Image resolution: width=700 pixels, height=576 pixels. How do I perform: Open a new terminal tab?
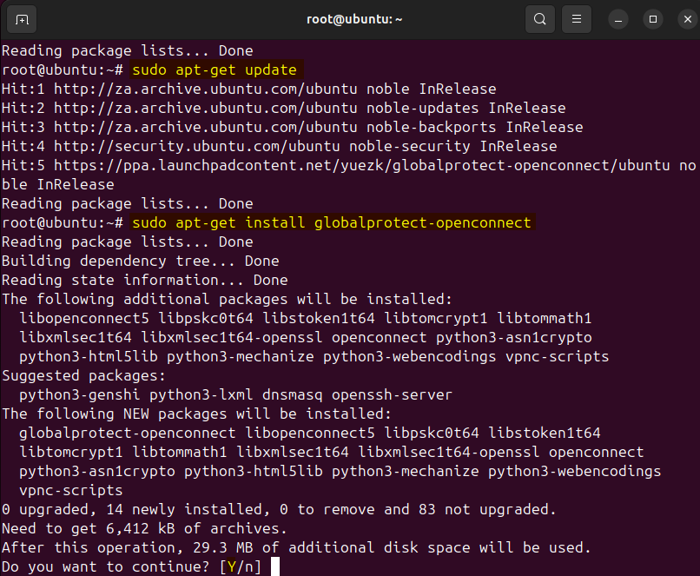(22, 18)
